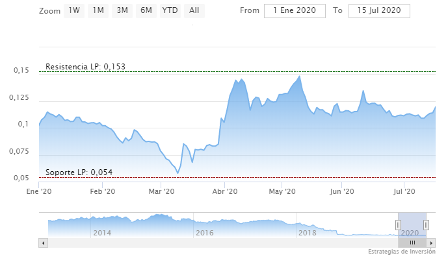Grab the left navigator handle
The image size is (448, 262).
coord(399,224)
